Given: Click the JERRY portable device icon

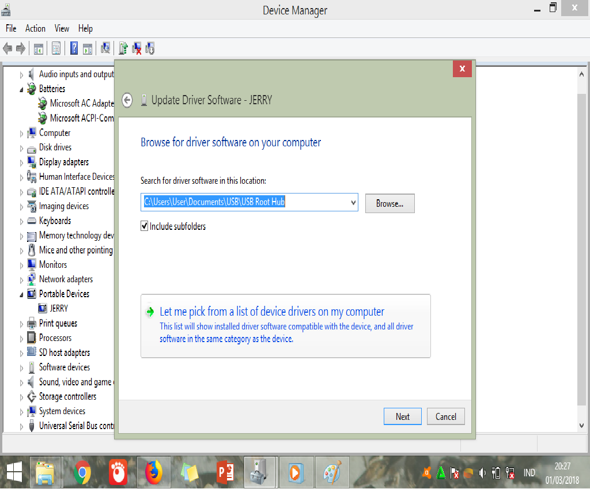Looking at the screenshot, I should (43, 309).
